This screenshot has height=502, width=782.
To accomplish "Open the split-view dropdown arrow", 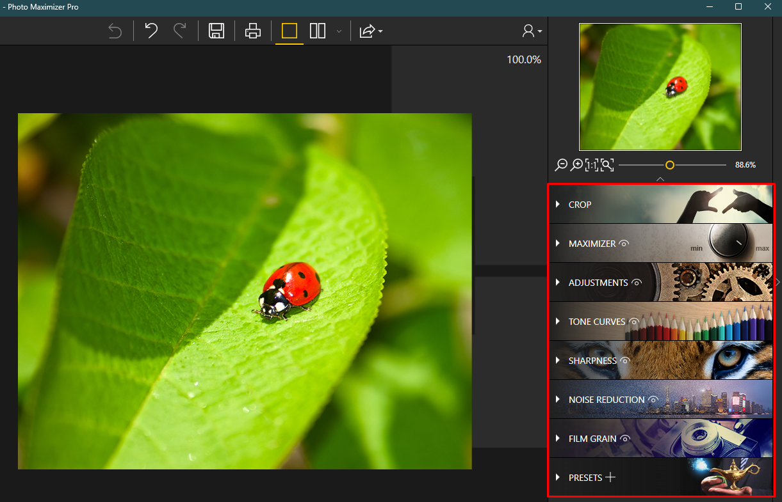I will pos(339,31).
